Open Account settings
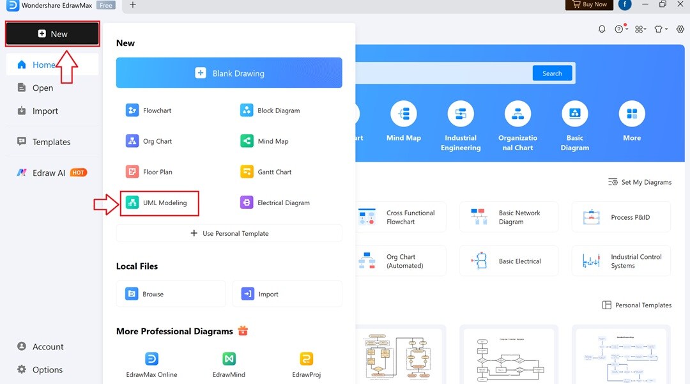 pyautogui.click(x=40, y=346)
